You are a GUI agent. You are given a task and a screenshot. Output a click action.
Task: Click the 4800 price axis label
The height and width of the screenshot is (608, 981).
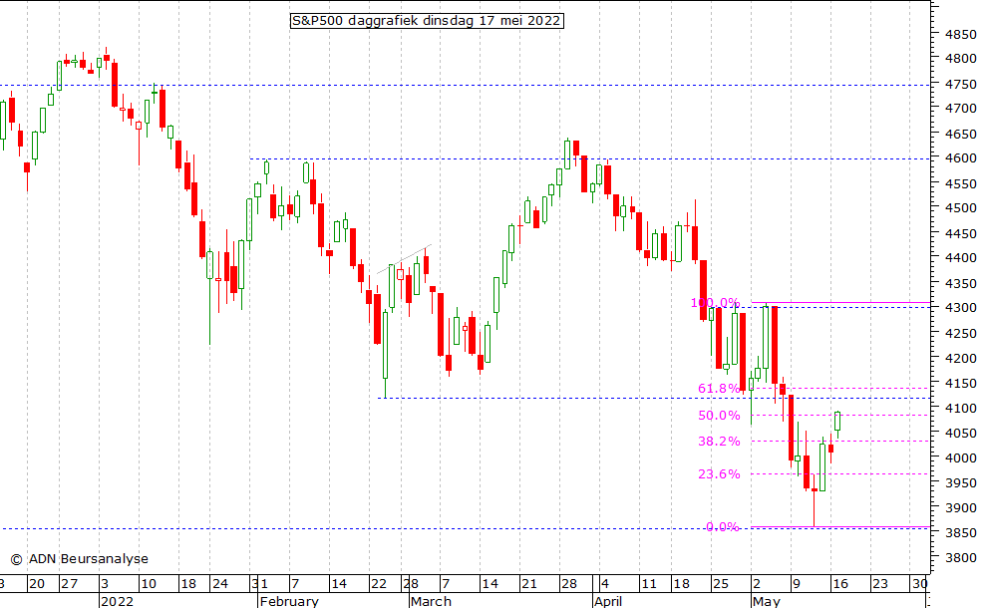click(x=960, y=58)
